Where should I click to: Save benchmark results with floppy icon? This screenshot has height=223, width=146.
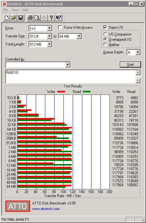pos(21,18)
